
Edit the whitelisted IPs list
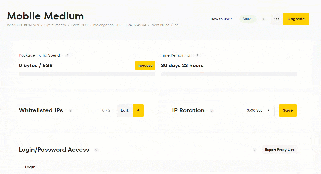coord(125,110)
